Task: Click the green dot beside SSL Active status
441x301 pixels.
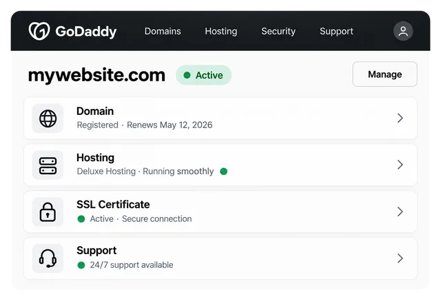Action: click(81, 219)
